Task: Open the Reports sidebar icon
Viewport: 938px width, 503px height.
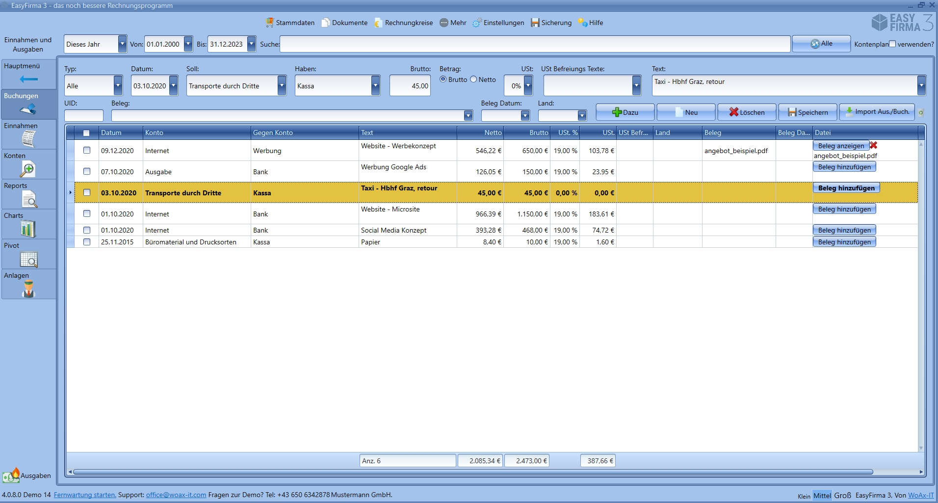Action: pyautogui.click(x=29, y=199)
